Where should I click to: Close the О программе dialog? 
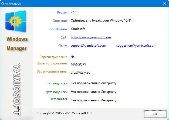[x=165, y=4]
